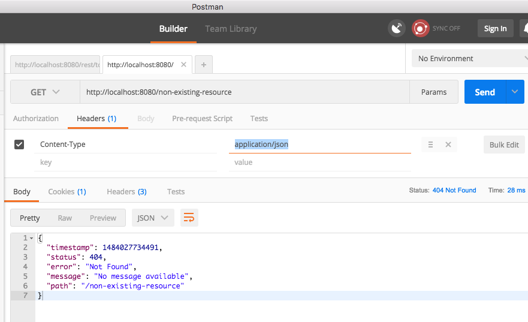Click the Bulk Edit button

click(x=504, y=145)
